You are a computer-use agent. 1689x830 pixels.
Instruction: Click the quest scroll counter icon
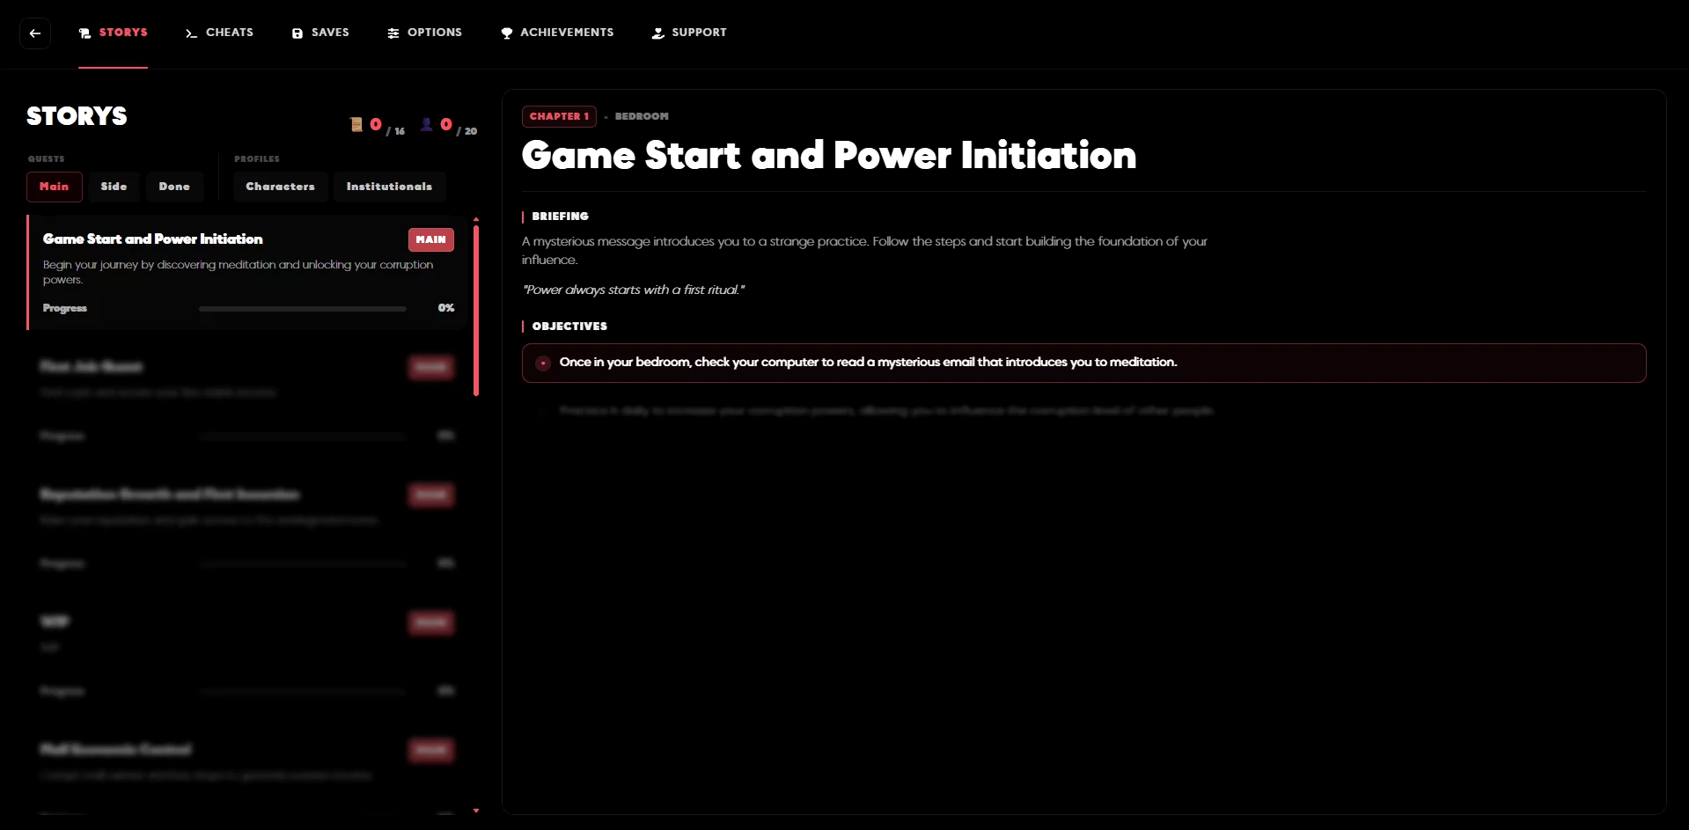click(356, 125)
